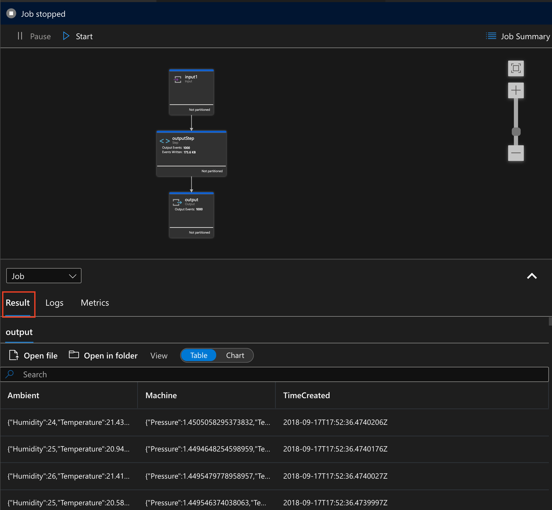This screenshot has width=552, height=510.
Task: Select the Metrics tab
Action: [x=94, y=302]
